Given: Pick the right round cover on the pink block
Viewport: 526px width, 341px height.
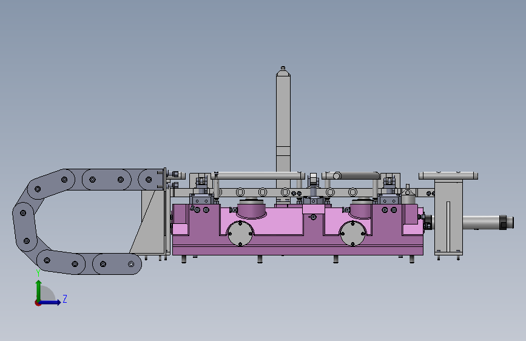Looking at the screenshot, I should pyautogui.click(x=352, y=233).
